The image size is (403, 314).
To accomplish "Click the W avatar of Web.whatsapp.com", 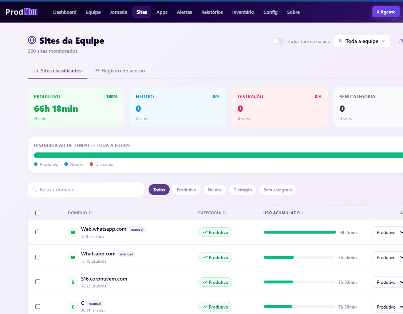I will tap(73, 232).
